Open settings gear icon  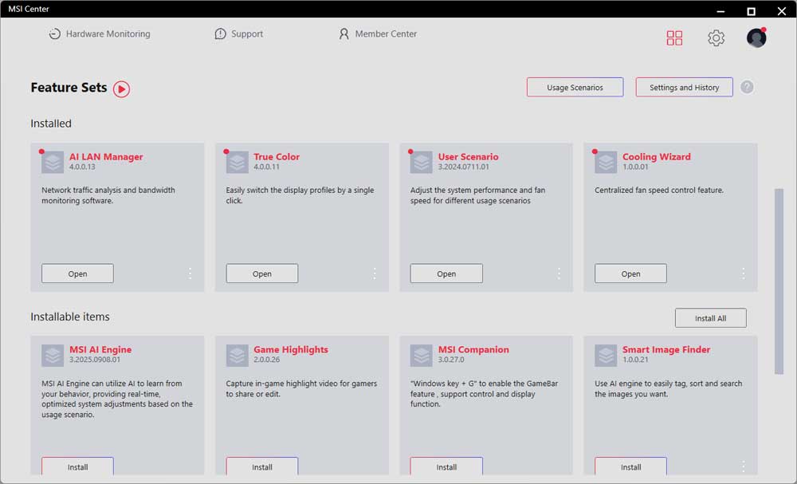pyautogui.click(x=716, y=38)
